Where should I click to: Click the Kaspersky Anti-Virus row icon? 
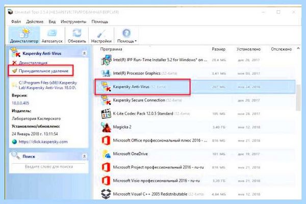(x=106, y=87)
